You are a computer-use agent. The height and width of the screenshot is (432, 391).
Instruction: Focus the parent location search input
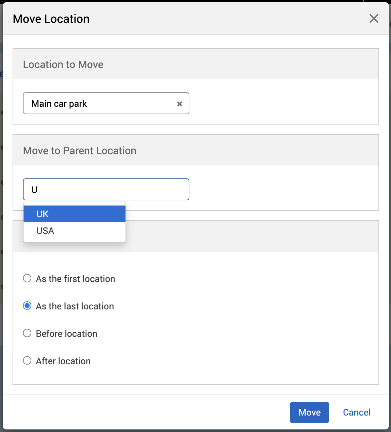tap(106, 190)
